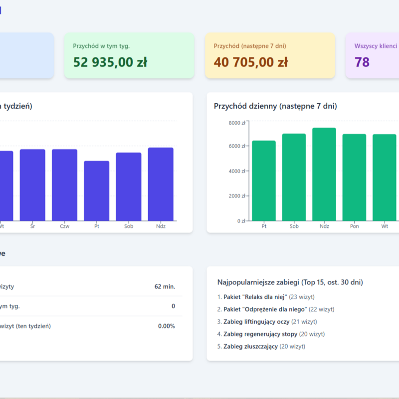Image resolution: width=399 pixels, height=399 pixels.
Task: Select the purple Ndz bar in weekly chart
Action: coord(161,184)
